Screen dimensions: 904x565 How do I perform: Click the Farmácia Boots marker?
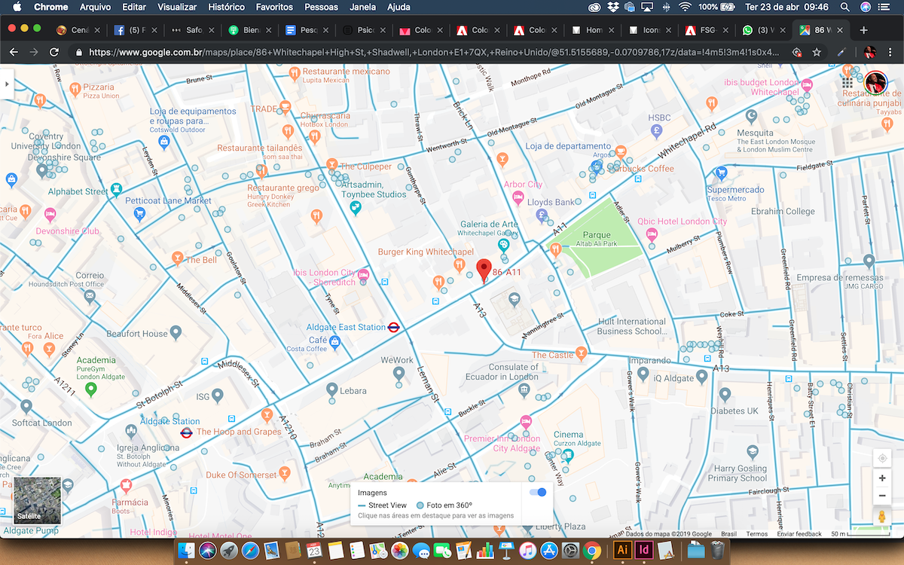pyautogui.click(x=126, y=485)
